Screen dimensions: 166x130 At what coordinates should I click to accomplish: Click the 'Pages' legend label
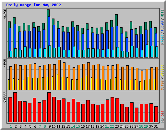(x=162, y=40)
